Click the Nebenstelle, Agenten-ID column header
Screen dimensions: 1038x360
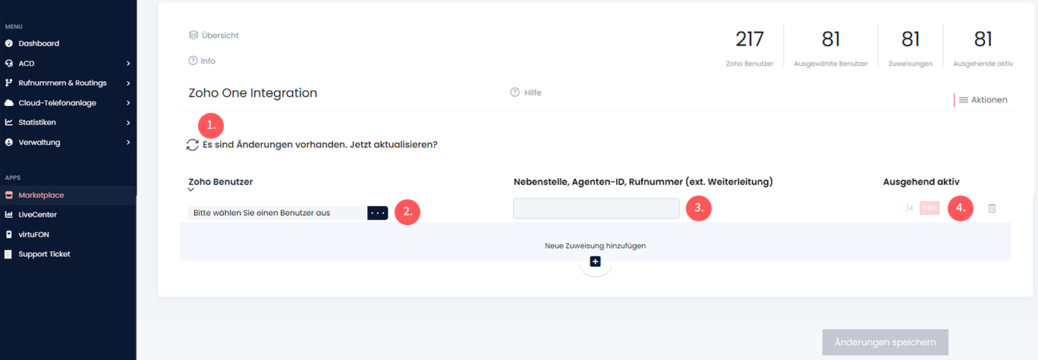click(x=643, y=182)
